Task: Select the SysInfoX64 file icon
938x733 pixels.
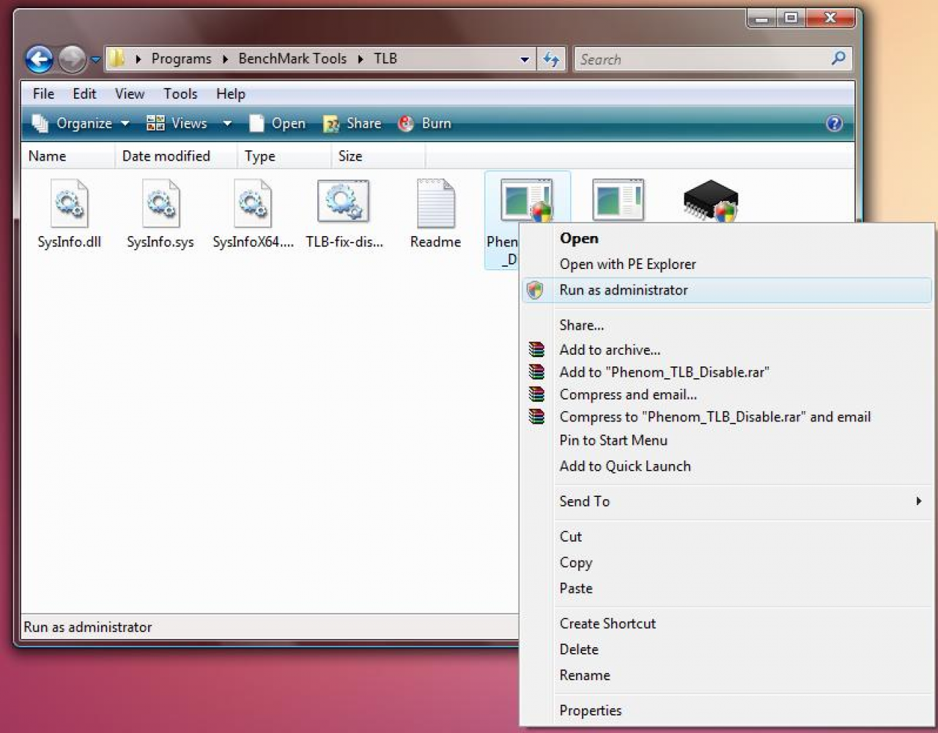Action: point(253,204)
